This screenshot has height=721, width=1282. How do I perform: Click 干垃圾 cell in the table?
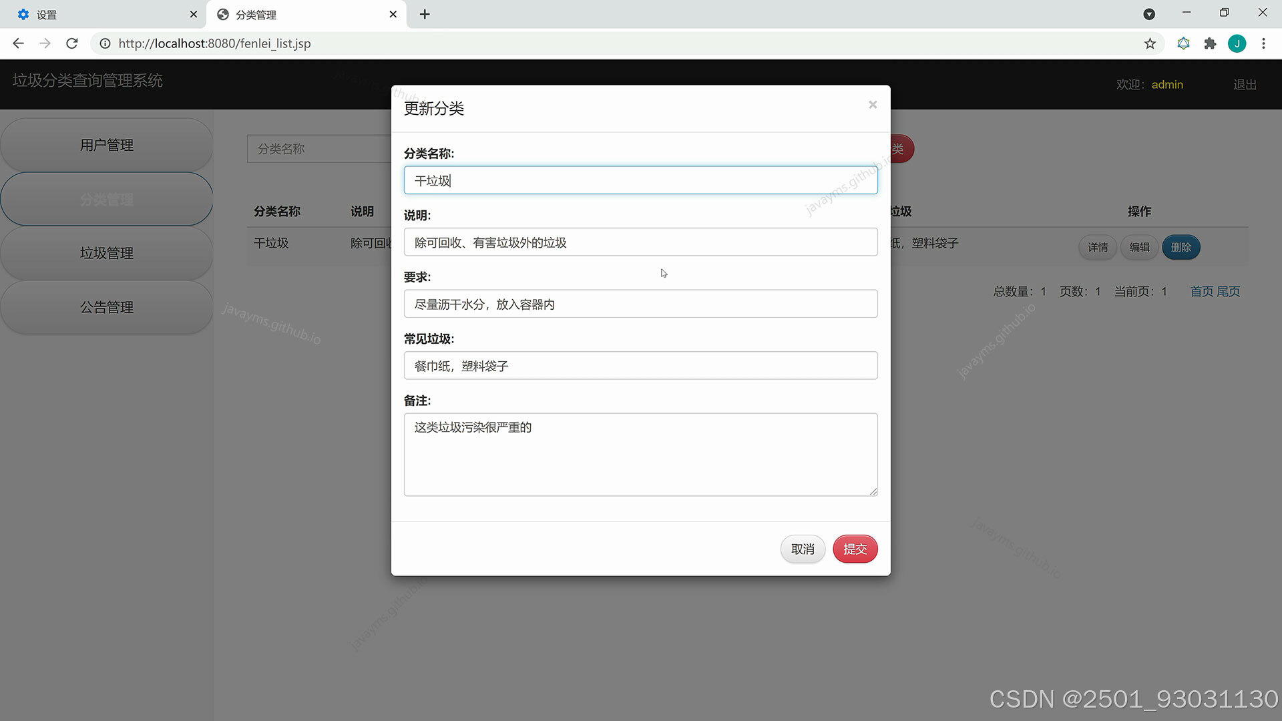[x=271, y=243]
